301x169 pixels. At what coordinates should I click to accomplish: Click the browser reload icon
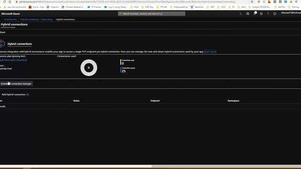[4, 1]
